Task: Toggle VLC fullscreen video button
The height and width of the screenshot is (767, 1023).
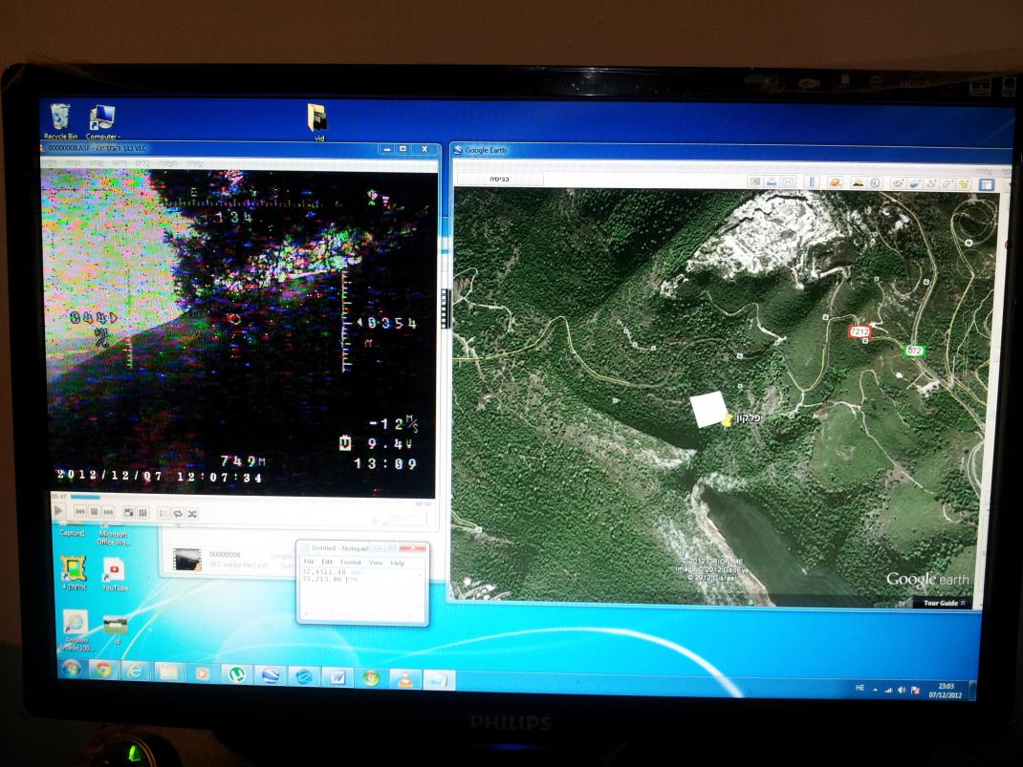Action: click(x=129, y=513)
